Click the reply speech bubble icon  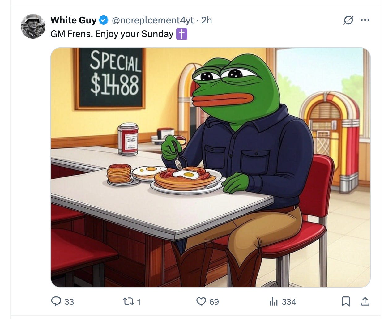click(56, 301)
